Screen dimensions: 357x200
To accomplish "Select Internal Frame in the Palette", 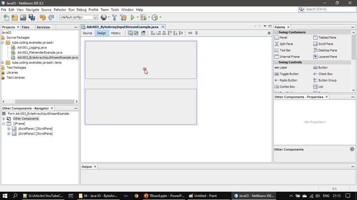I will point(287,57).
